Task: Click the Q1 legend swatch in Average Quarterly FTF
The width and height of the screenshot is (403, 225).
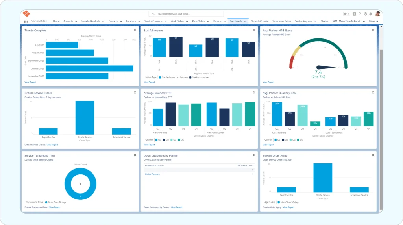Action: [x=156, y=140]
